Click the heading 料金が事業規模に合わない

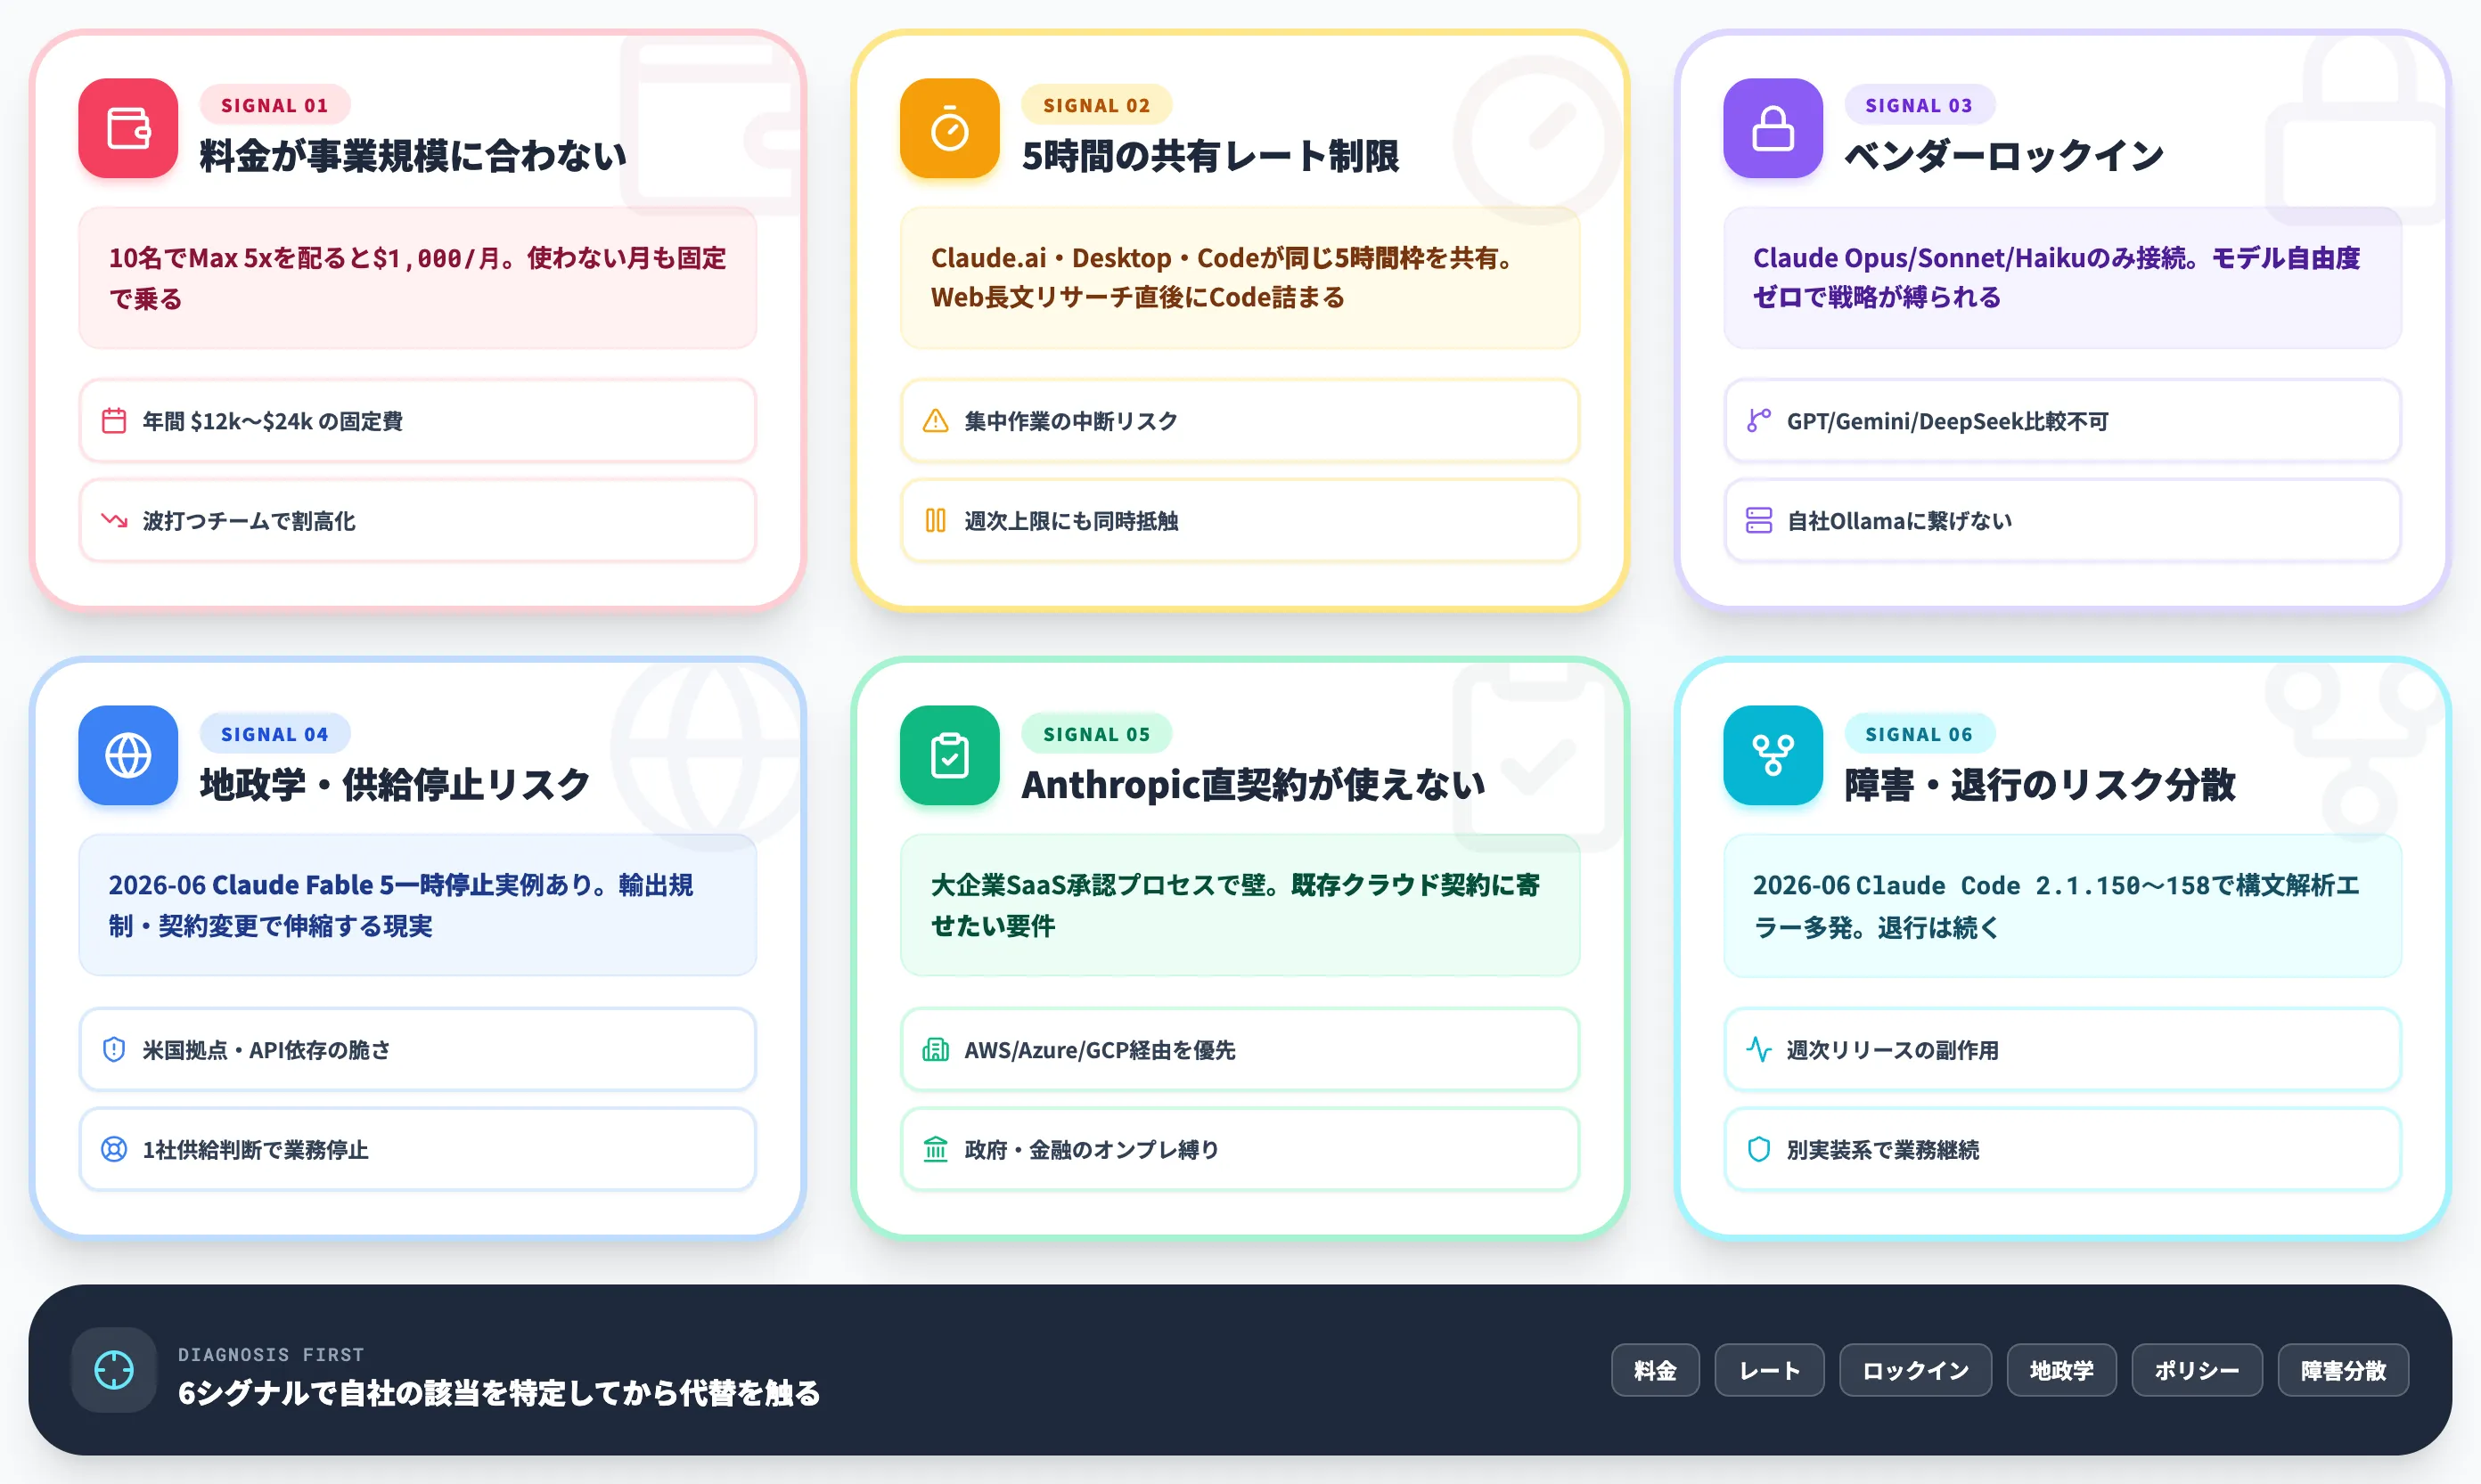(x=413, y=156)
